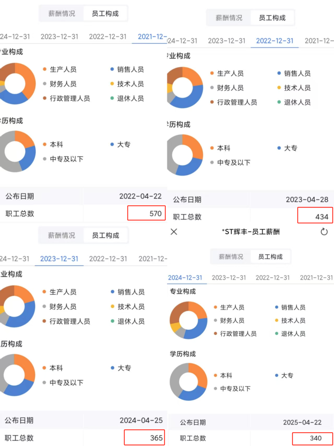Toggle the 中专及以下 legend item

[x=234, y=389]
